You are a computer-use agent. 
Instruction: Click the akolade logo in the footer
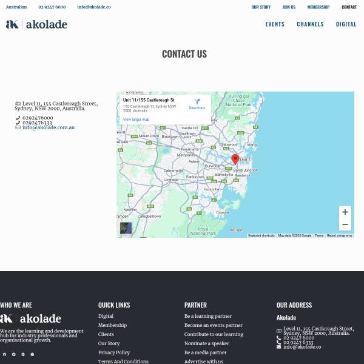click(x=31, y=318)
